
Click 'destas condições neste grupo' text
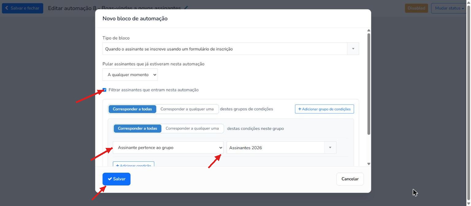255,128
